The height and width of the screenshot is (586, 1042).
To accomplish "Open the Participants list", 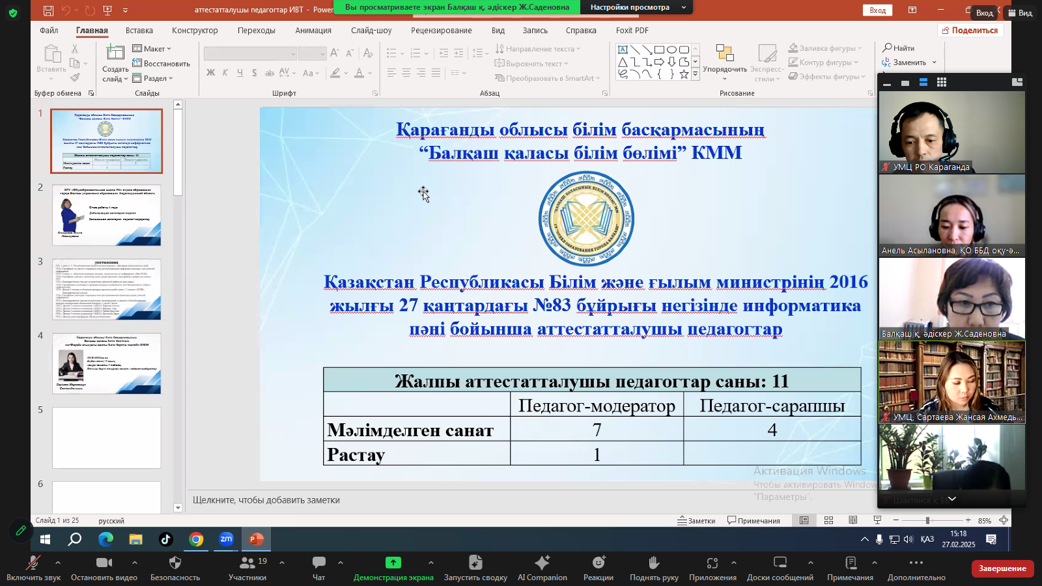I will [247, 567].
